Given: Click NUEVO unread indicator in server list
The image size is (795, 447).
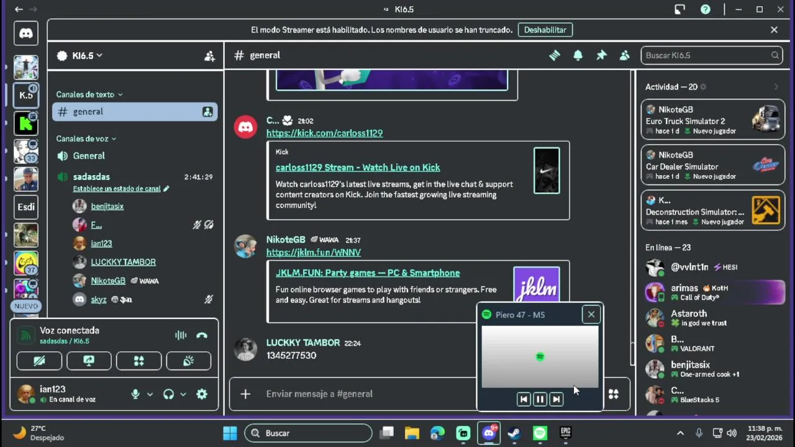Looking at the screenshot, I should [x=26, y=306].
